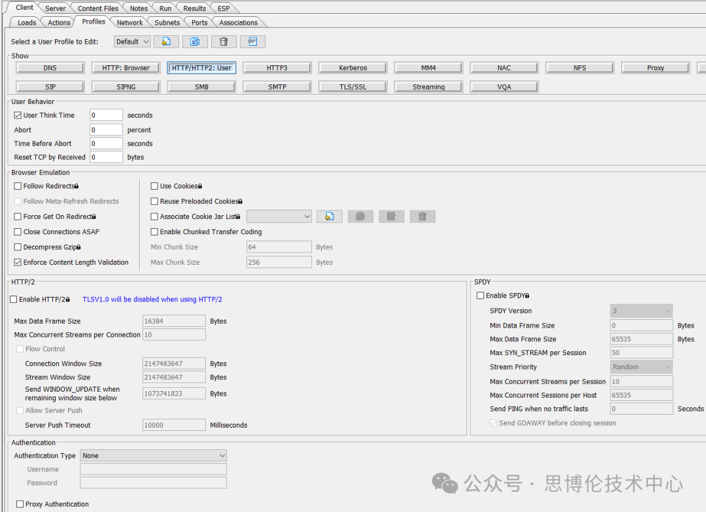Show the TLS/SSL profile settings
This screenshot has width=706, height=512.
(353, 87)
